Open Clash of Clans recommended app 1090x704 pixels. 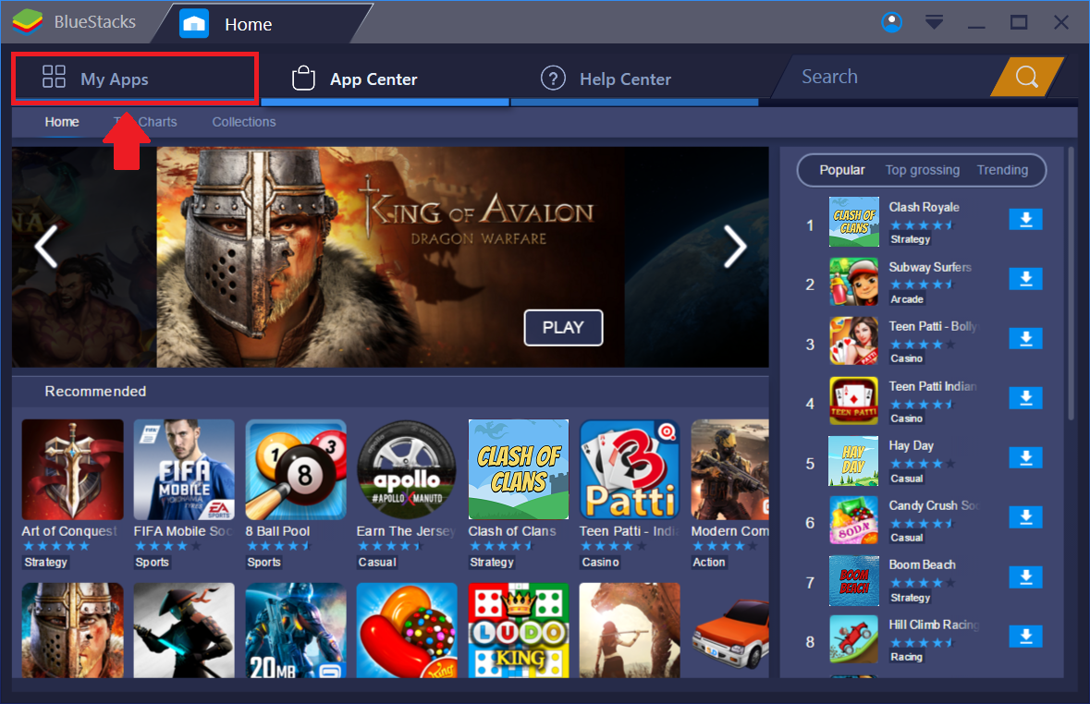click(x=519, y=469)
